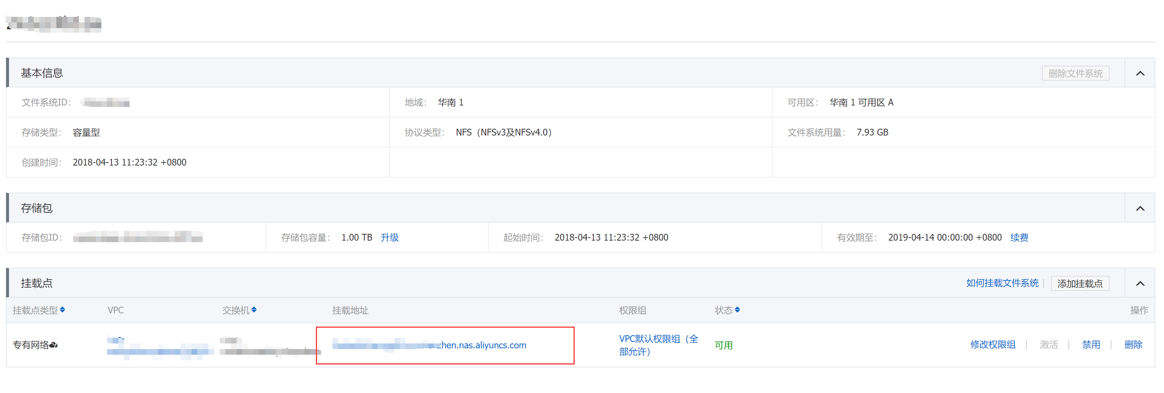
Task: Click the 续费 renewal link
Action: coord(1019,237)
